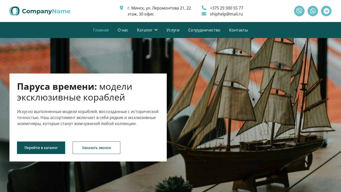The height and width of the screenshot is (192, 341).
Task: Navigate to Услуги section
Action: point(173,30)
